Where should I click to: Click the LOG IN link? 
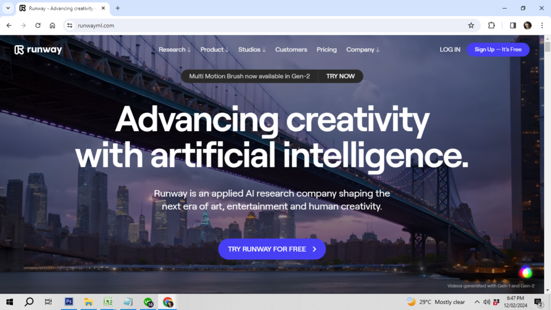click(450, 50)
